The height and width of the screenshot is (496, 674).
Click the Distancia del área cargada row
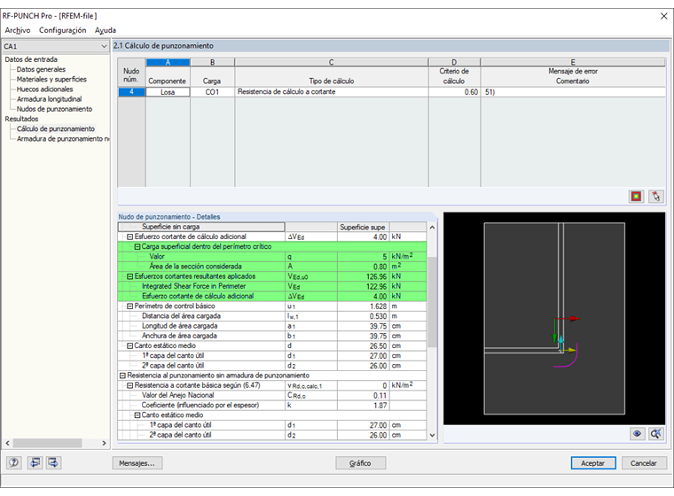pyautogui.click(x=272, y=316)
